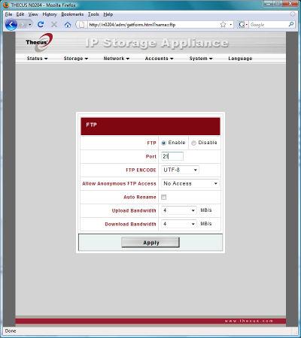This screenshot has height=338, width=301.
Task: Open the FTP ENCODE UTF-8 dropdown
Action: tap(180, 170)
